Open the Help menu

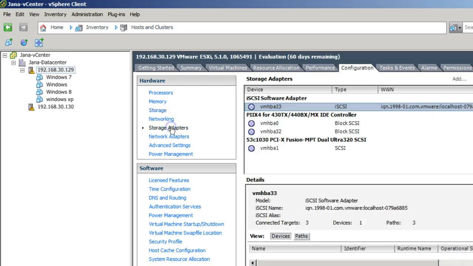(x=135, y=14)
